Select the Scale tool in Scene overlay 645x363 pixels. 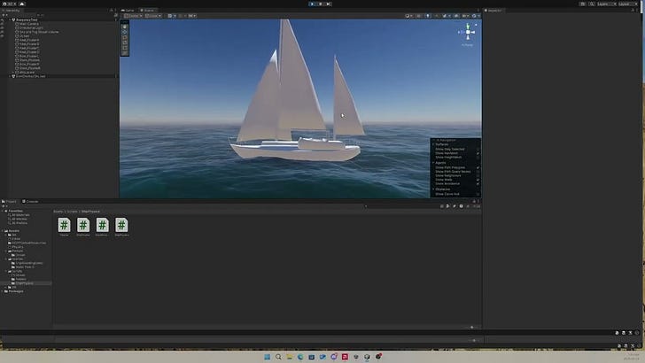click(125, 42)
